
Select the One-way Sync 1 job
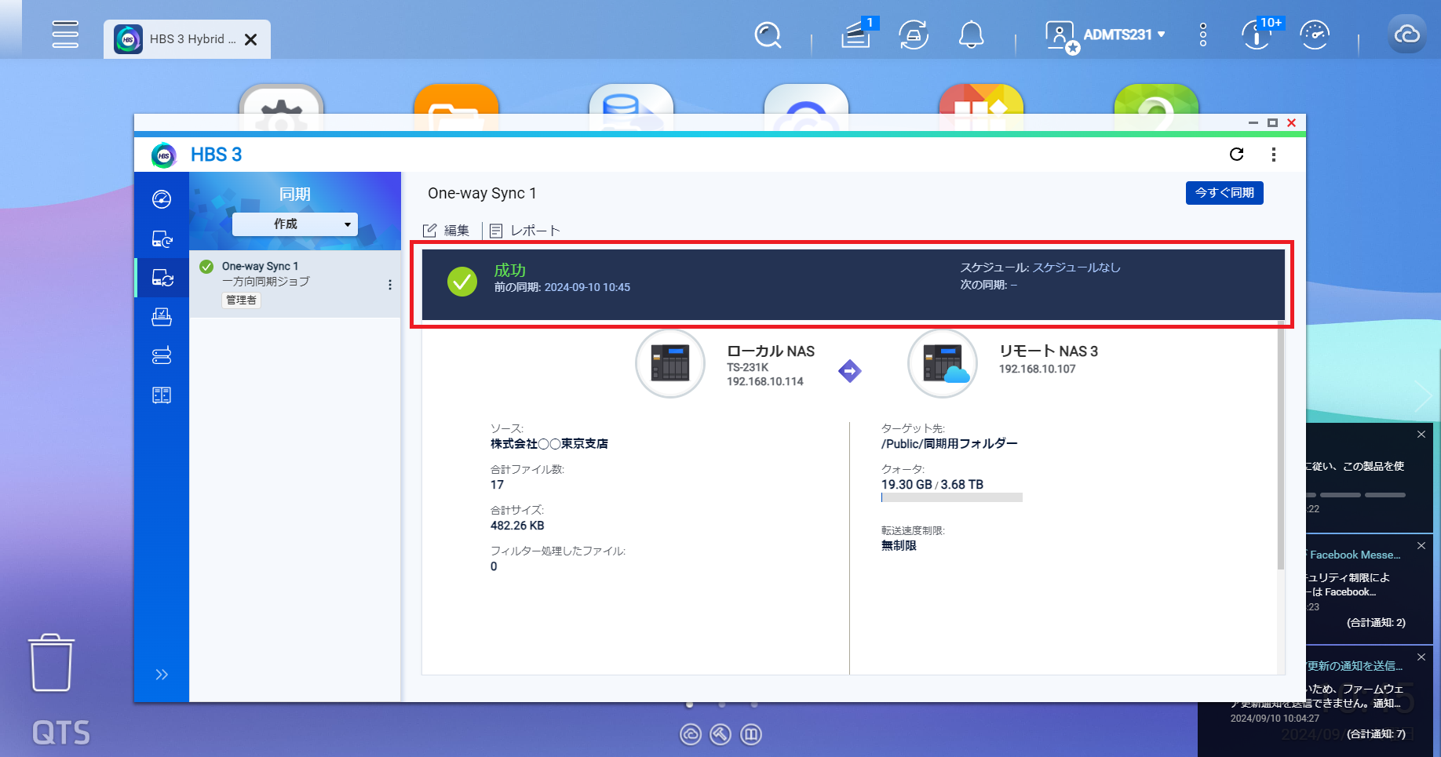[x=295, y=284]
